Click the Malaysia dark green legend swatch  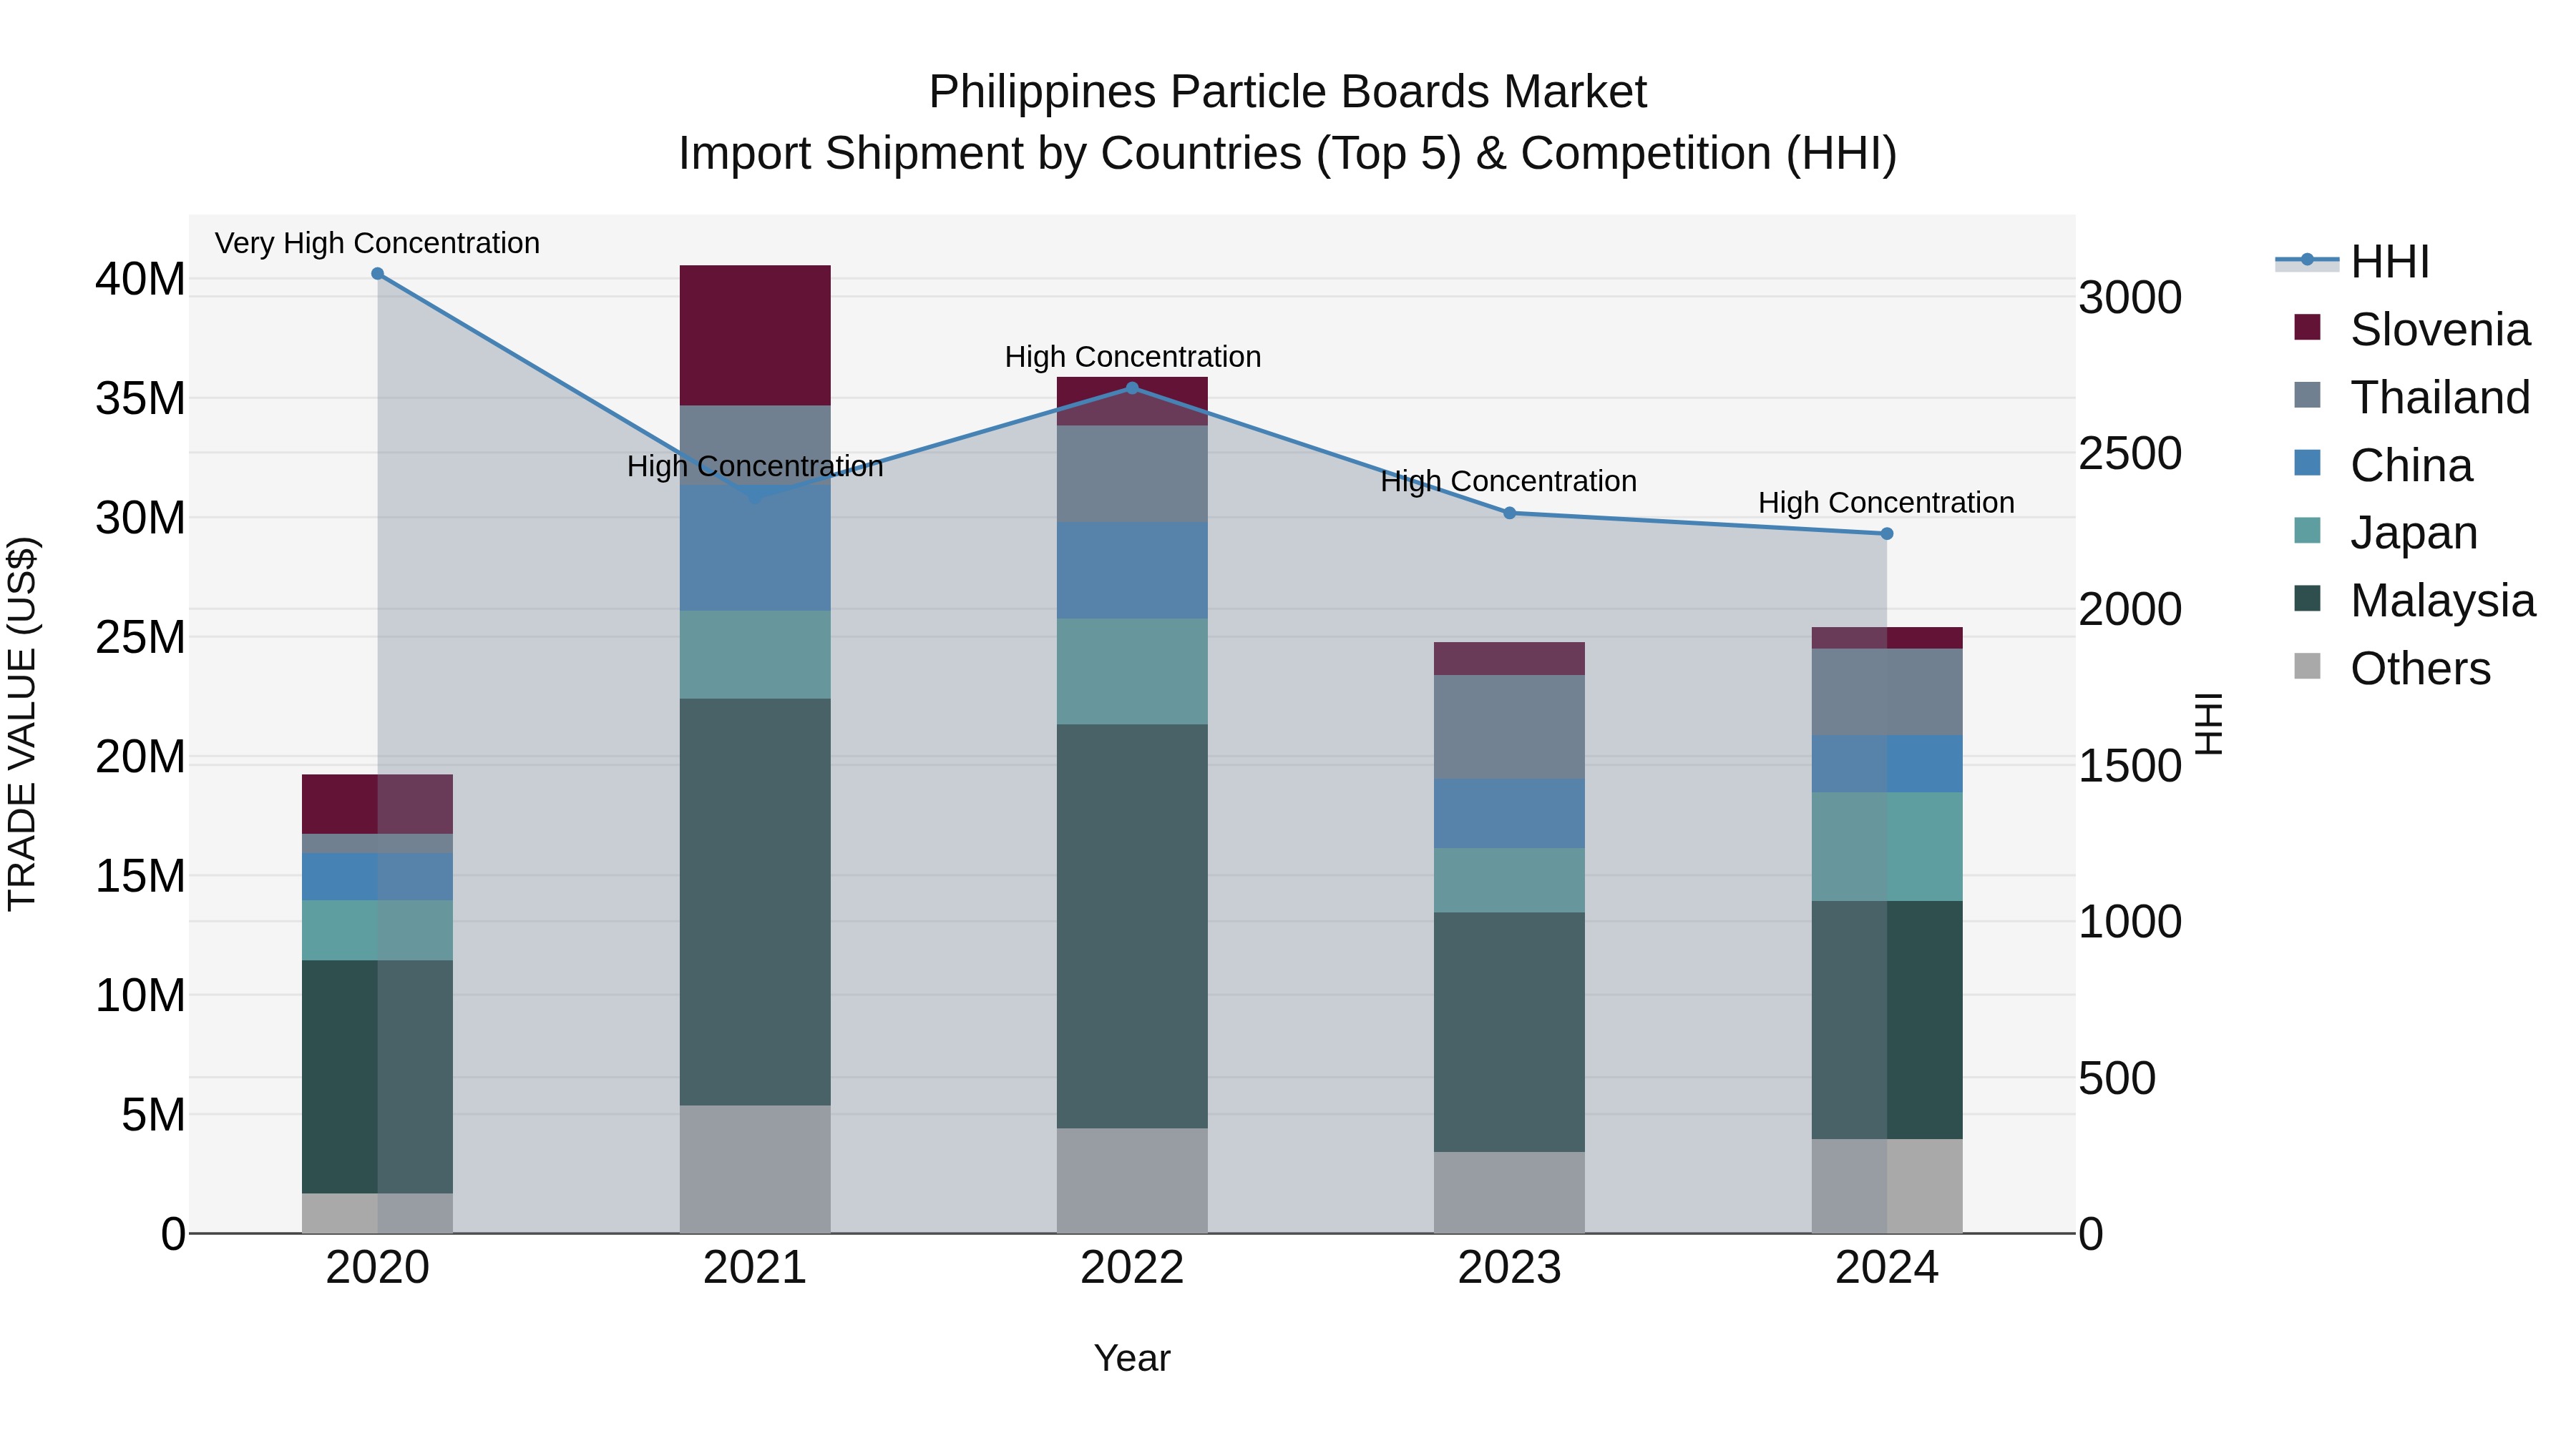(2307, 599)
